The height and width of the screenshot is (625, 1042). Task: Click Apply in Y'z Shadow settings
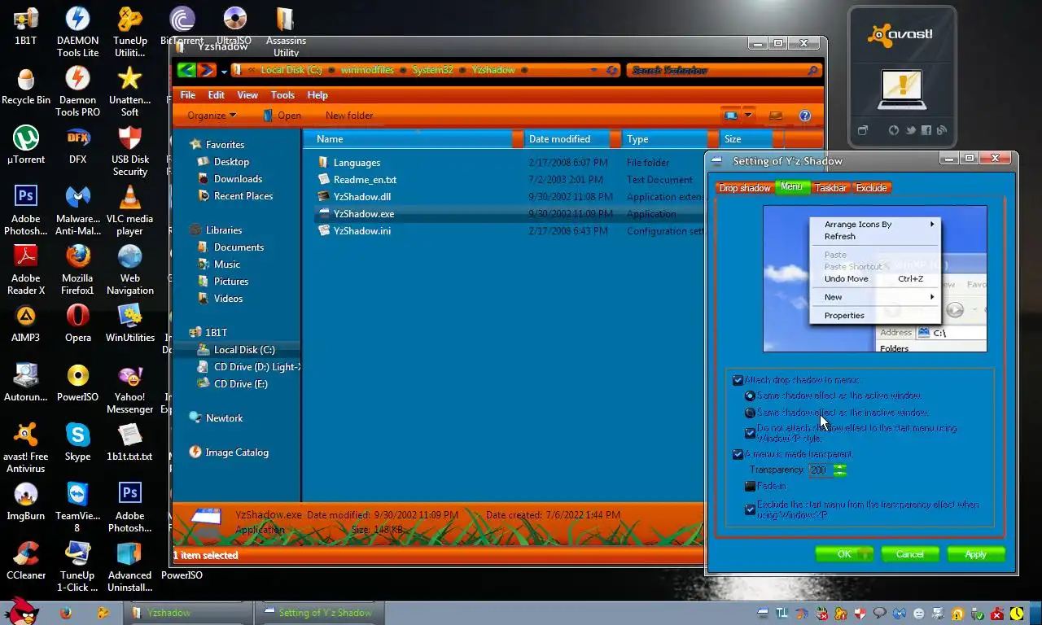click(x=976, y=554)
